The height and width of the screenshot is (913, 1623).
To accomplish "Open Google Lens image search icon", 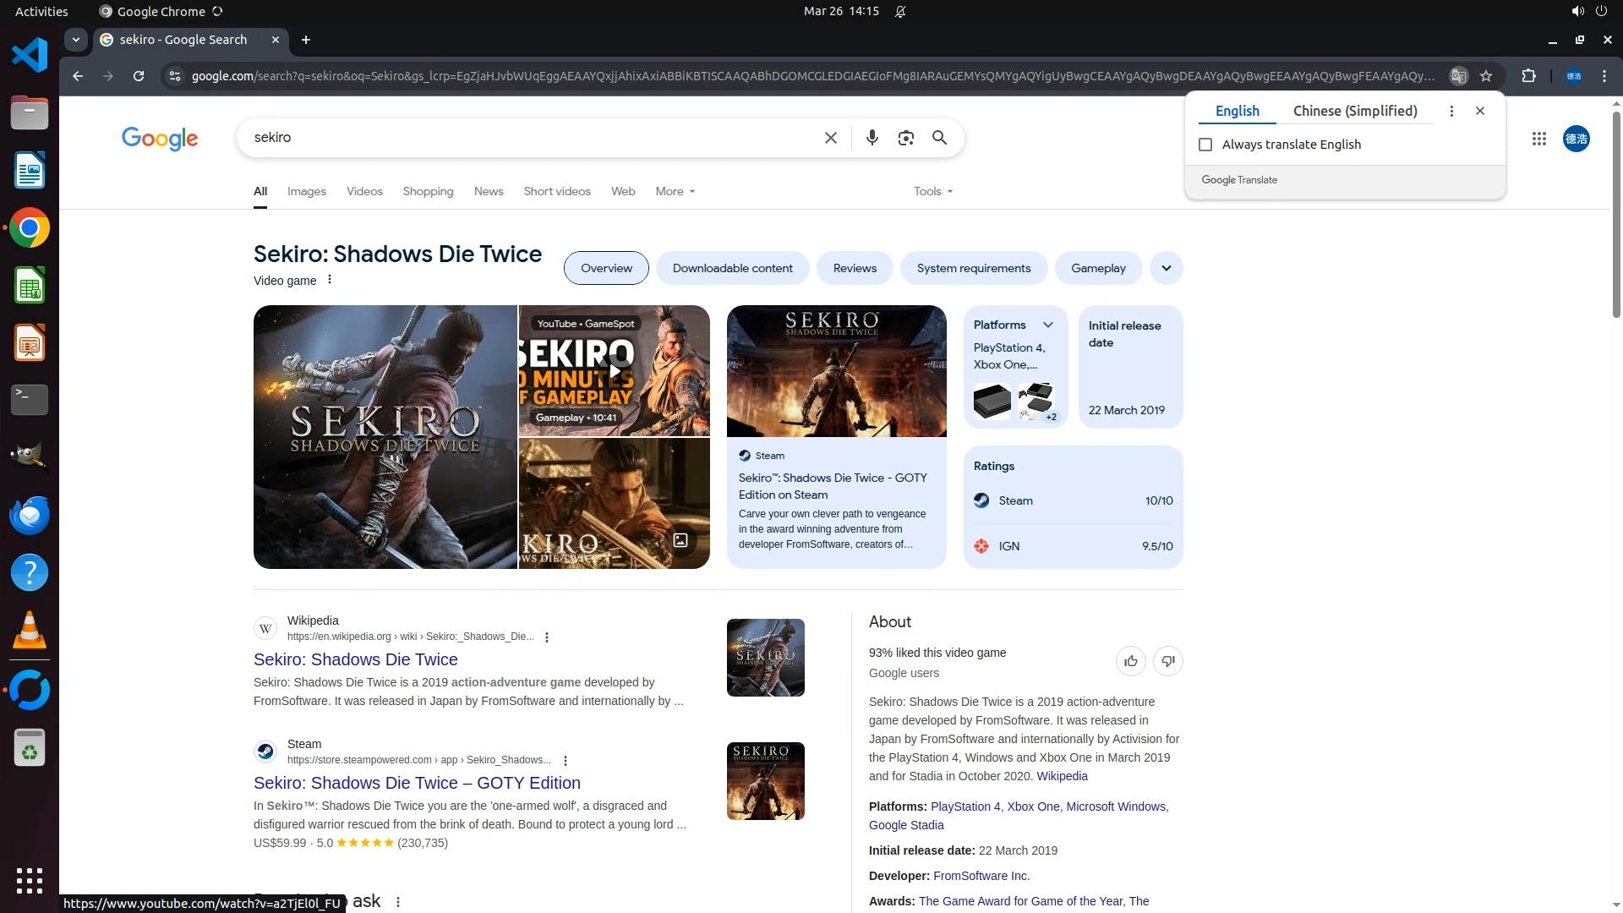I will [x=905, y=138].
